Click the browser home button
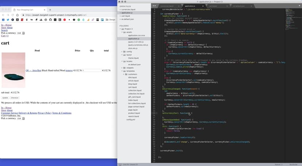The width and height of the screenshot is (302, 166). 17,15
